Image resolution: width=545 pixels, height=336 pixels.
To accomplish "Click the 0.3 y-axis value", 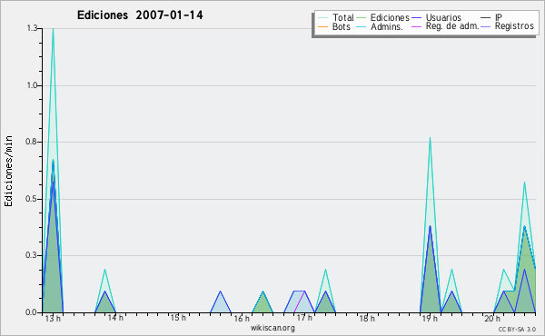I will (x=32, y=255).
